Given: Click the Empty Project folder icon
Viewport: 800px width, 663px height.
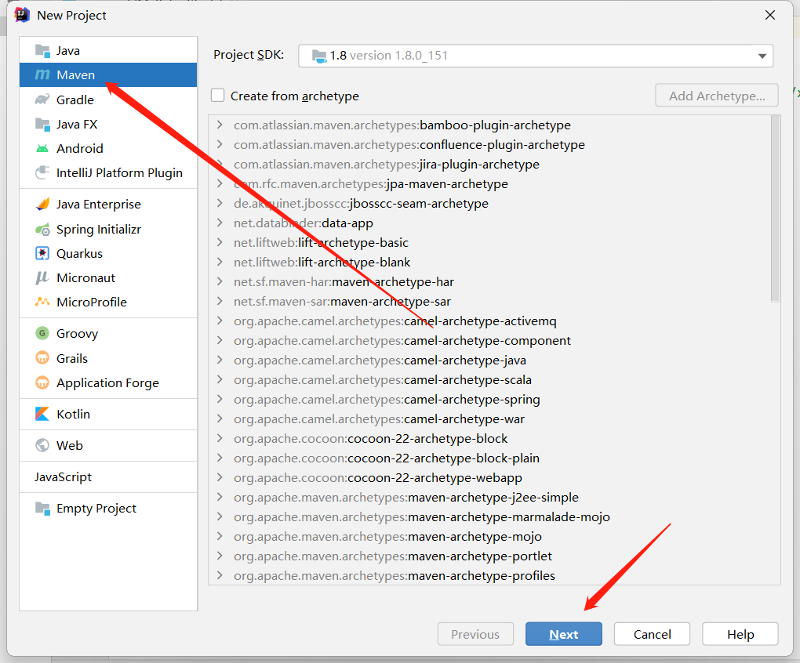Looking at the screenshot, I should 42,509.
